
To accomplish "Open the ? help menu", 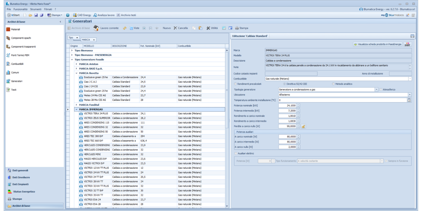I will (x=55, y=9).
